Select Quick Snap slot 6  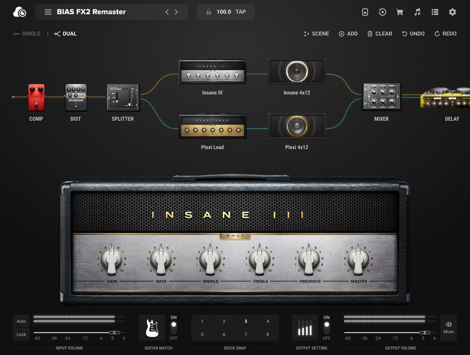[x=224, y=334]
